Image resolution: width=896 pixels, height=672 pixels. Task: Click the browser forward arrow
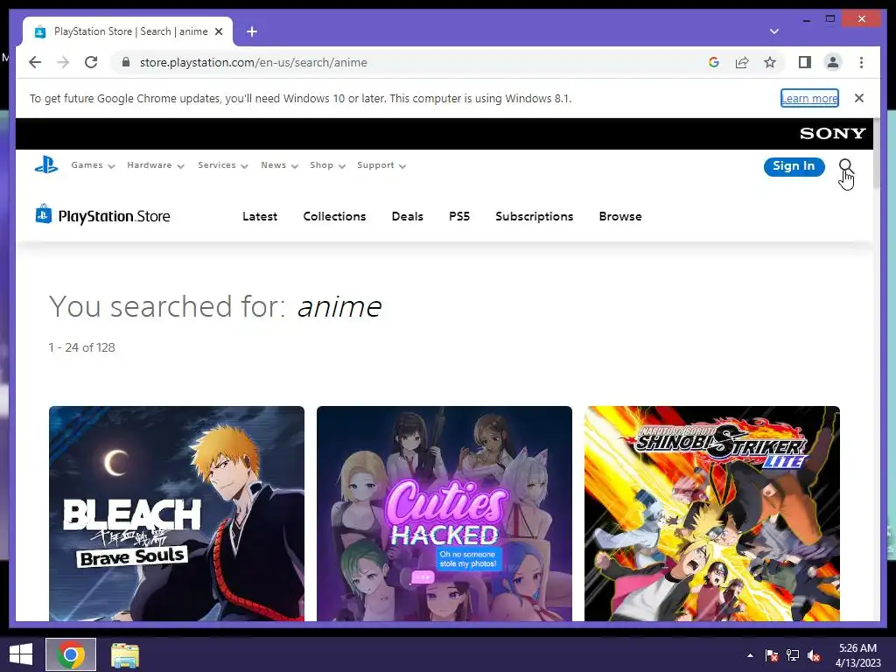coord(63,62)
